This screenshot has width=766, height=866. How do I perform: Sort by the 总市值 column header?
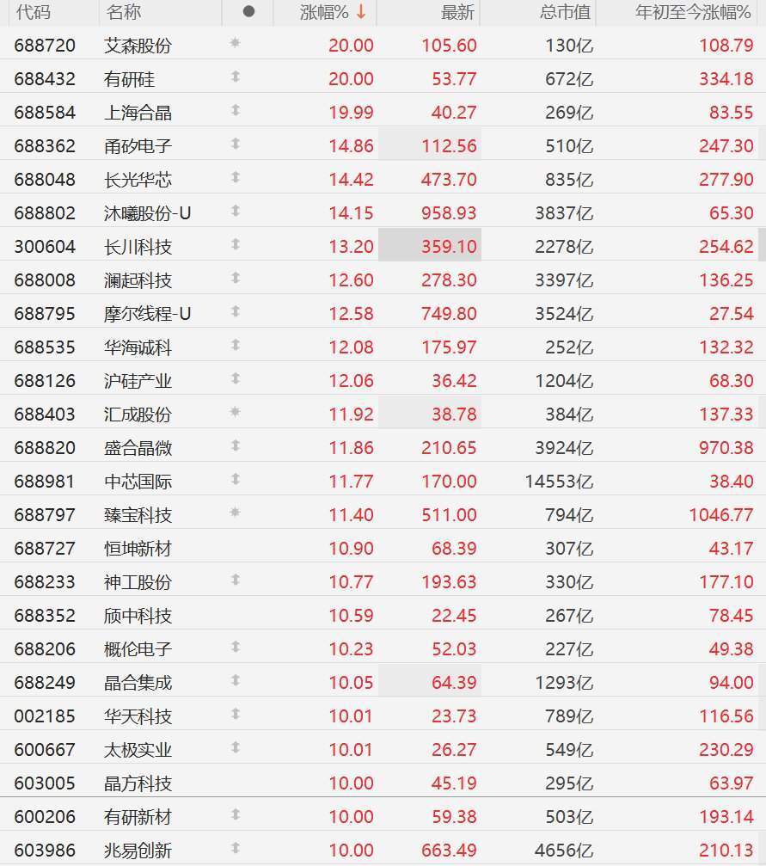point(565,12)
